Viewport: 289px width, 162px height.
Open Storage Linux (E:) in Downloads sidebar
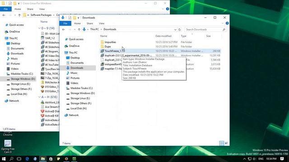[80, 98]
